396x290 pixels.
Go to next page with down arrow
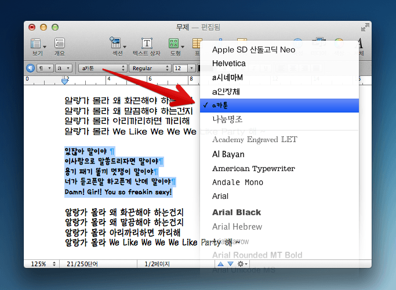pyautogui.click(x=230, y=264)
